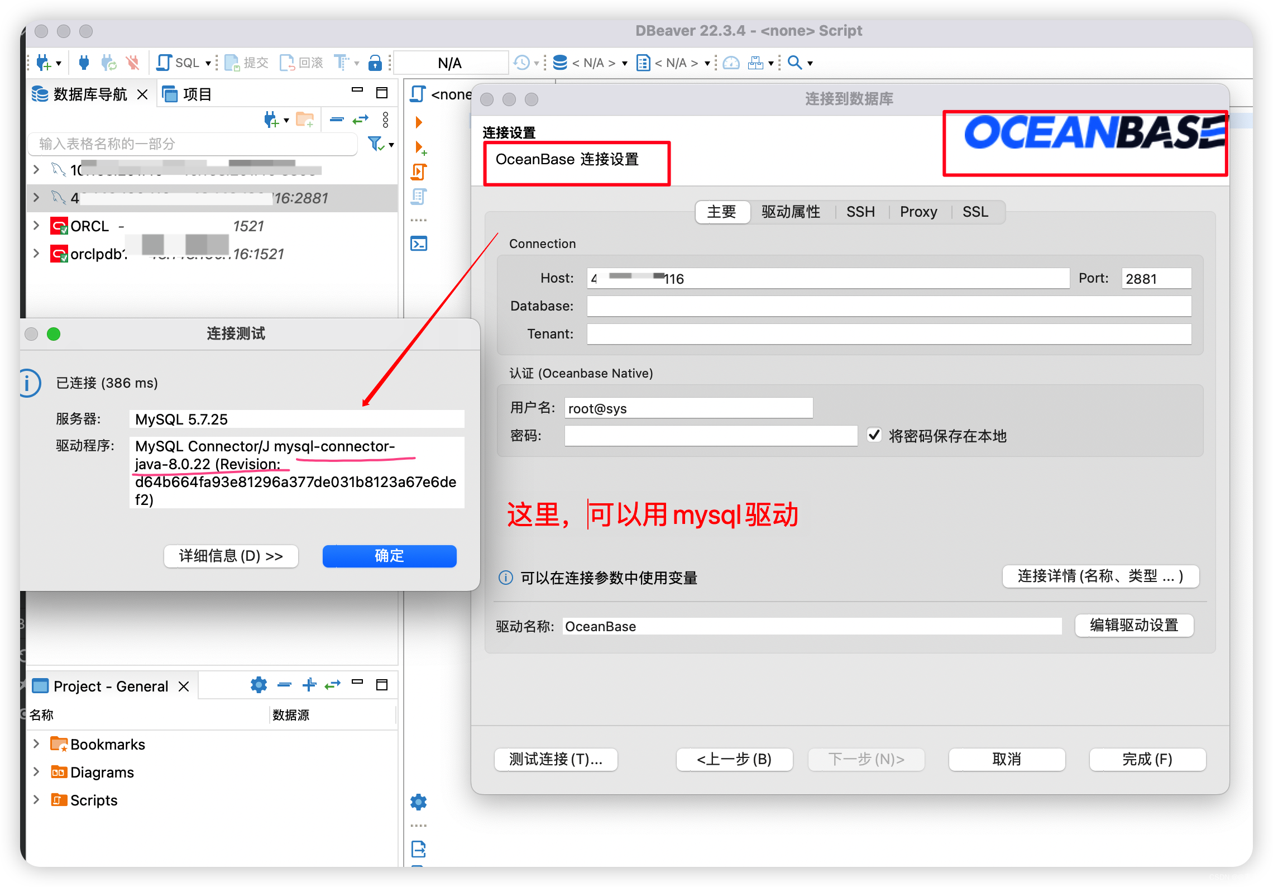Click the Reconnect icon in main toolbar
Image resolution: width=1273 pixels, height=887 pixels.
(108, 63)
